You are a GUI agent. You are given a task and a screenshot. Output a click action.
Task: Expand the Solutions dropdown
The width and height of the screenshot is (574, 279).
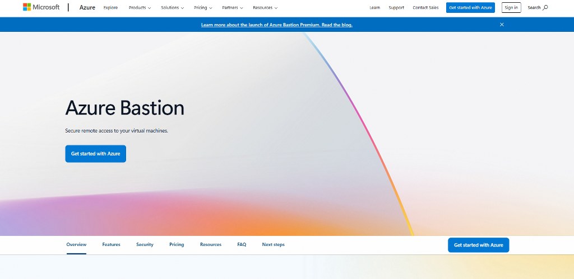[173, 8]
